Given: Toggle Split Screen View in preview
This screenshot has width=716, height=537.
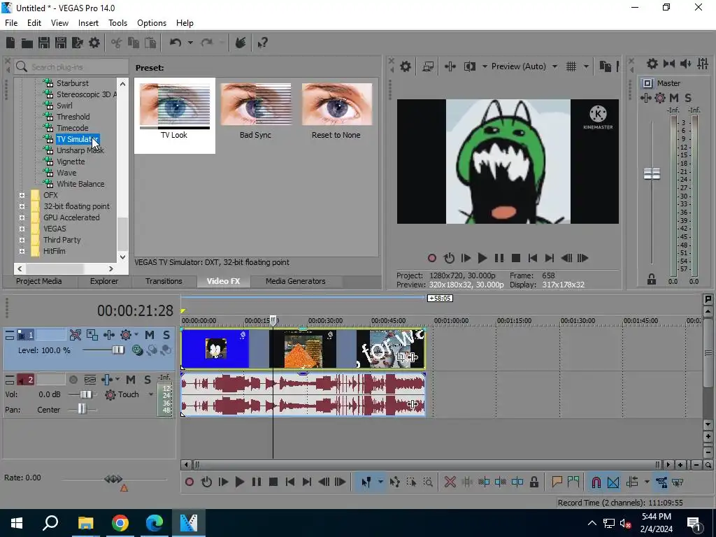Looking at the screenshot, I should 470,66.
